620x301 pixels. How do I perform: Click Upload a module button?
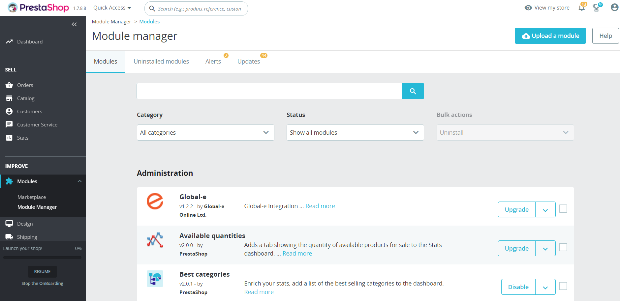click(550, 36)
